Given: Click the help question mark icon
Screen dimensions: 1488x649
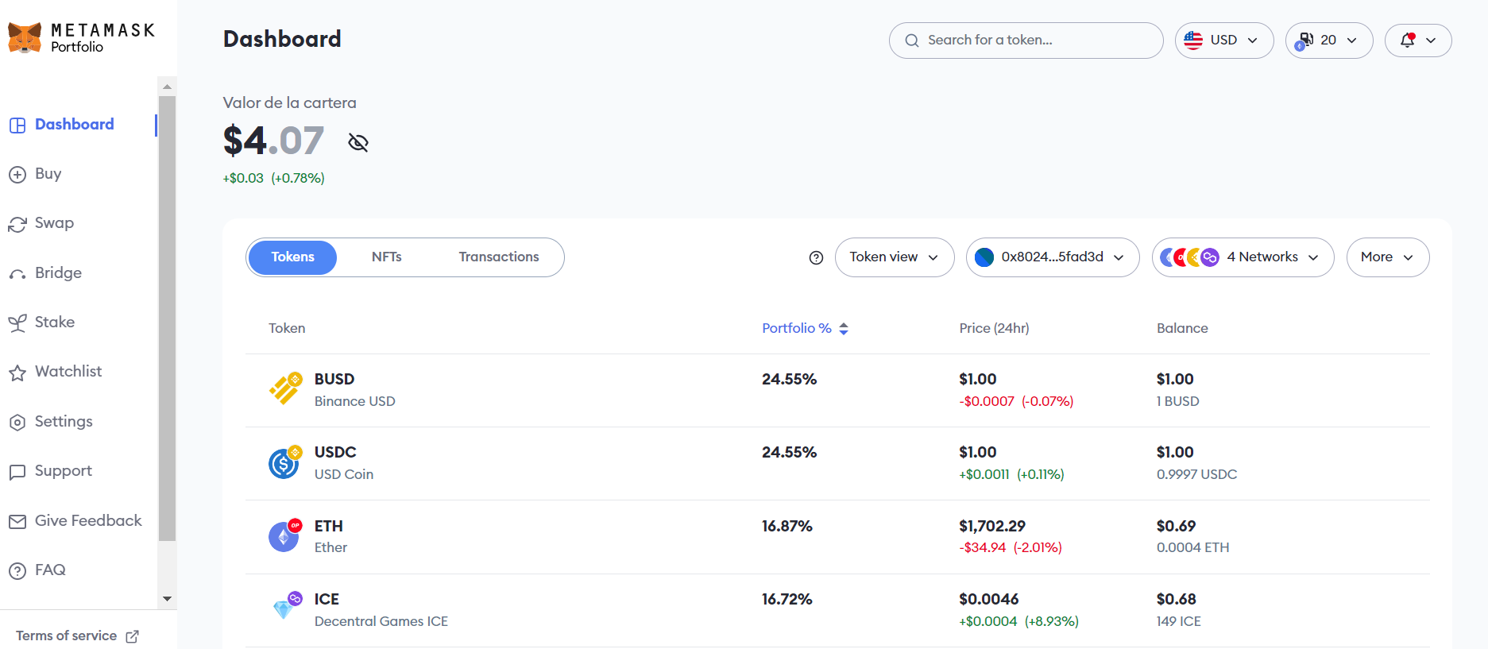Looking at the screenshot, I should (x=816, y=257).
